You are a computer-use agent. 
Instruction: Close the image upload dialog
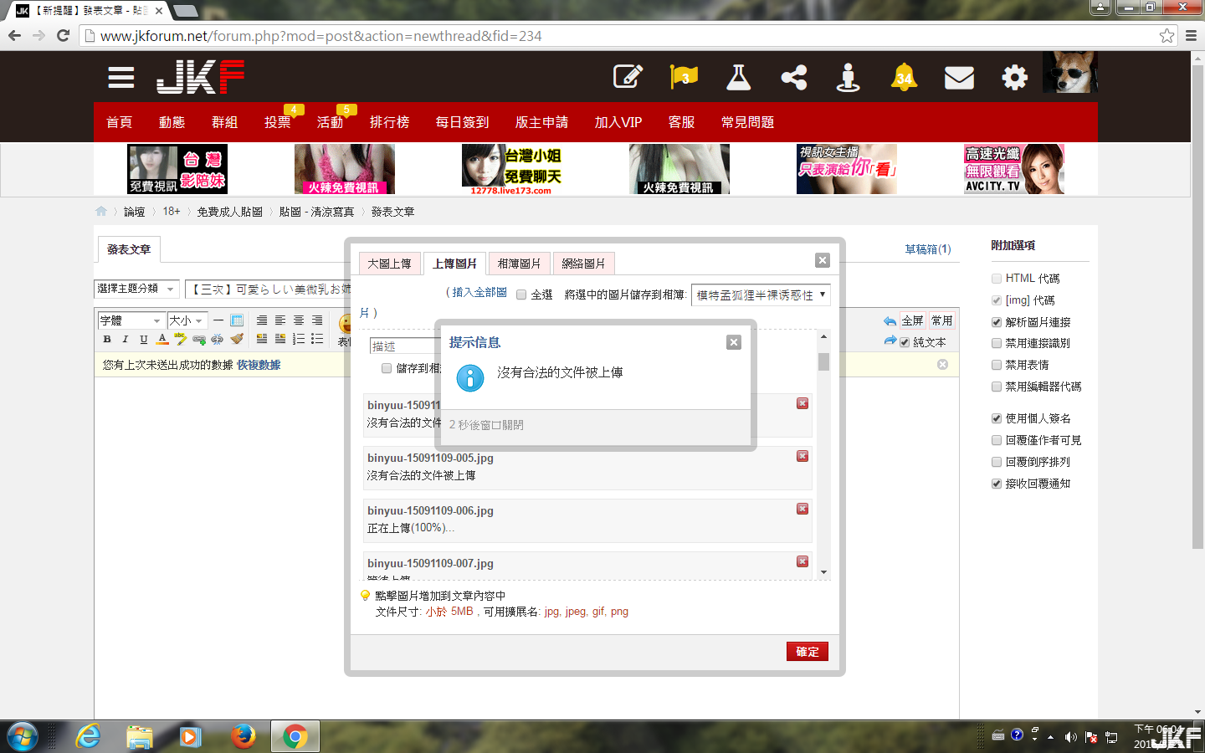[x=823, y=260]
